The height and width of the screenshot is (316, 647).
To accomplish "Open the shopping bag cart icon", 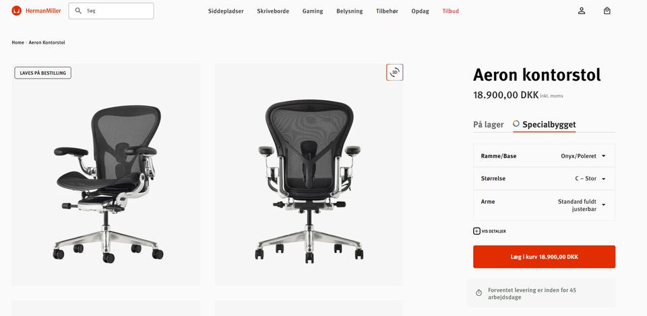I will pos(607,11).
